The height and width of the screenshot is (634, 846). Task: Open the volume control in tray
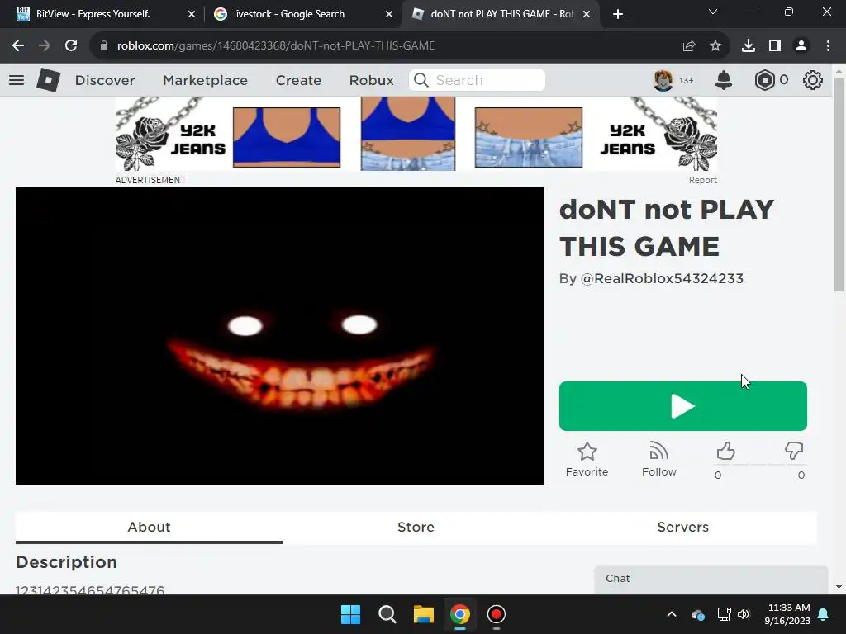coord(744,614)
